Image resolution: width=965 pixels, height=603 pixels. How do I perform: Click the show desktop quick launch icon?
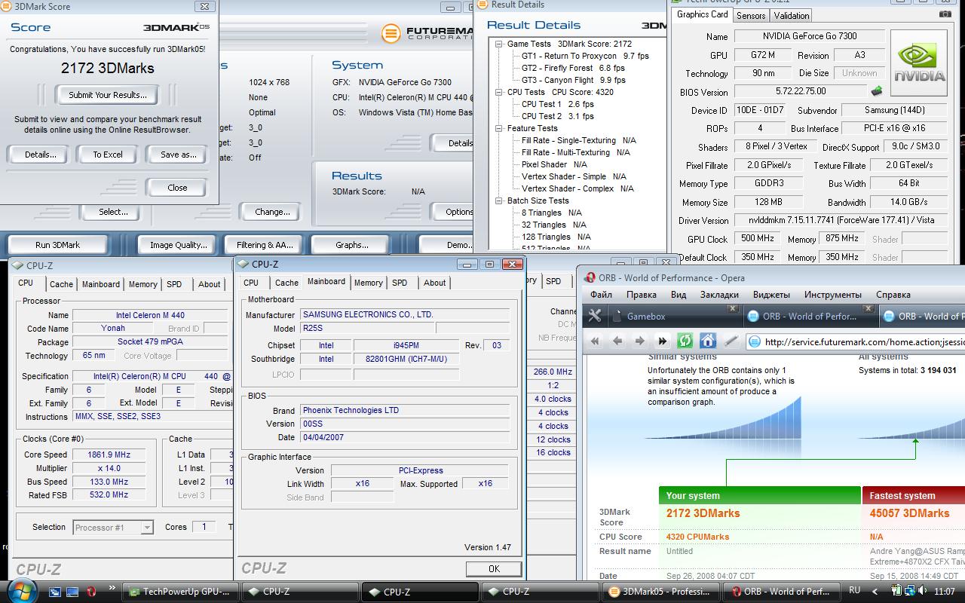coord(73,592)
